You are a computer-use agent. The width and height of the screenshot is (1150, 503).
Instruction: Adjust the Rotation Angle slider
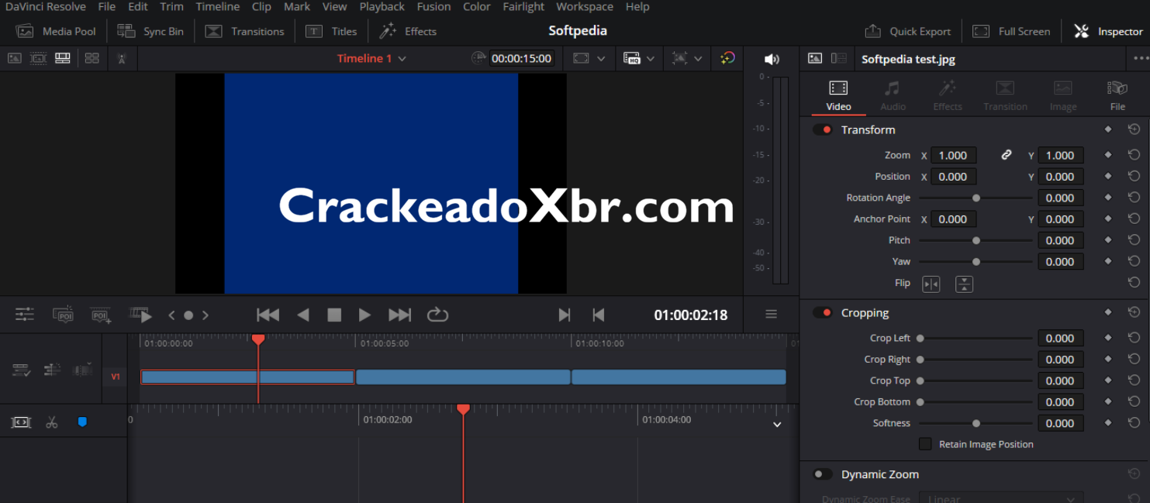click(976, 198)
